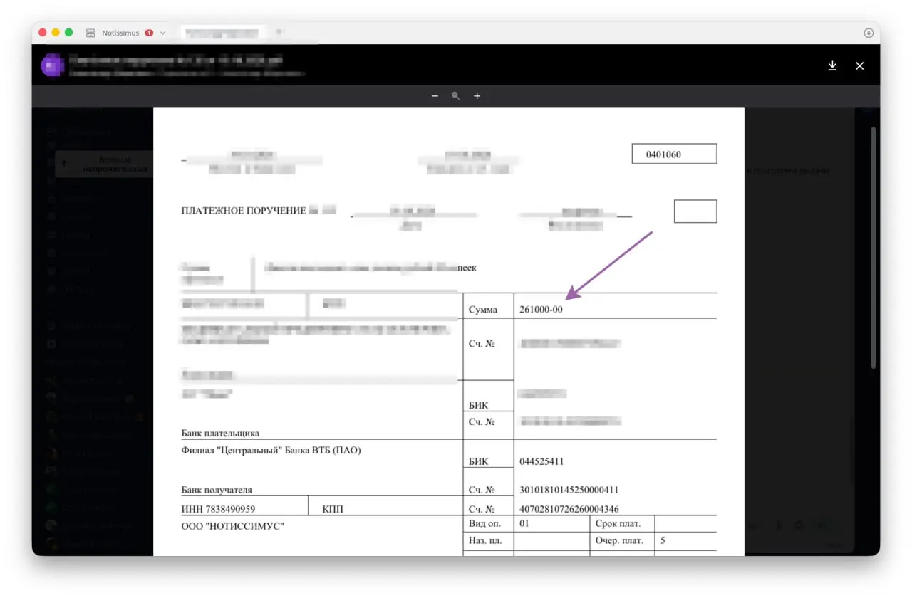Select the Notissimus workspace label

(x=121, y=33)
